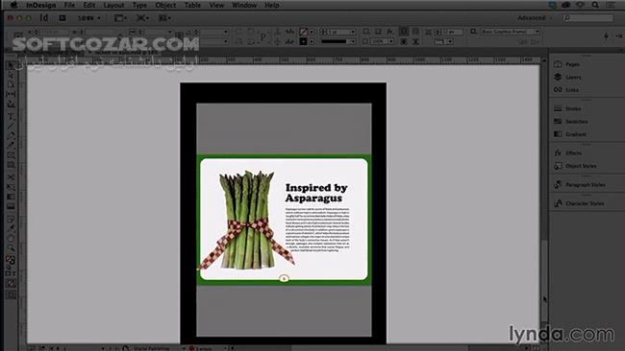Open the Type menu
This screenshot has height=351, width=625.
(139, 5)
